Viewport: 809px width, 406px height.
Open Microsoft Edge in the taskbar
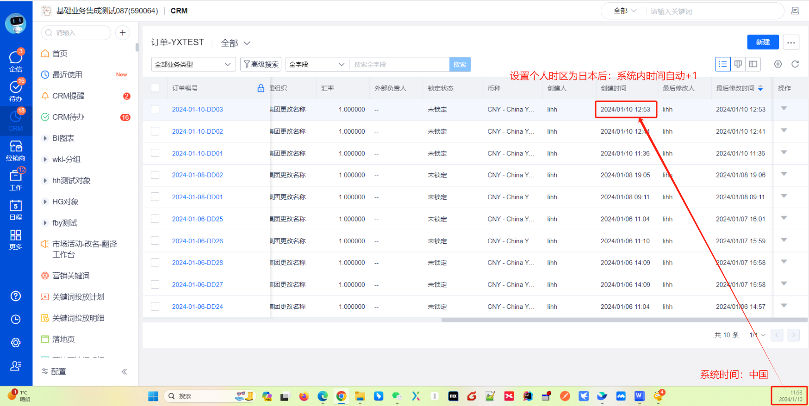(x=323, y=396)
